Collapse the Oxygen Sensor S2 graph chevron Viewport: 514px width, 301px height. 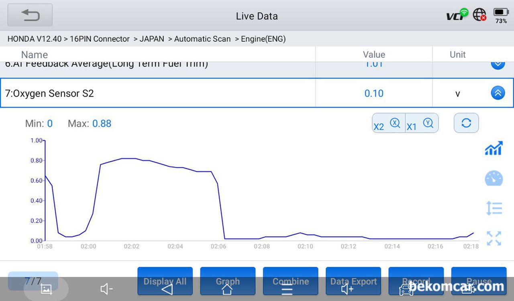(x=498, y=93)
